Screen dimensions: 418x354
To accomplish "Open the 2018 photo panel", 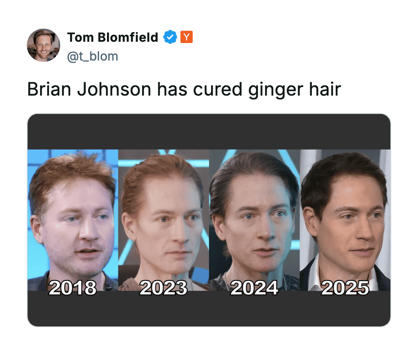I will point(73,220).
